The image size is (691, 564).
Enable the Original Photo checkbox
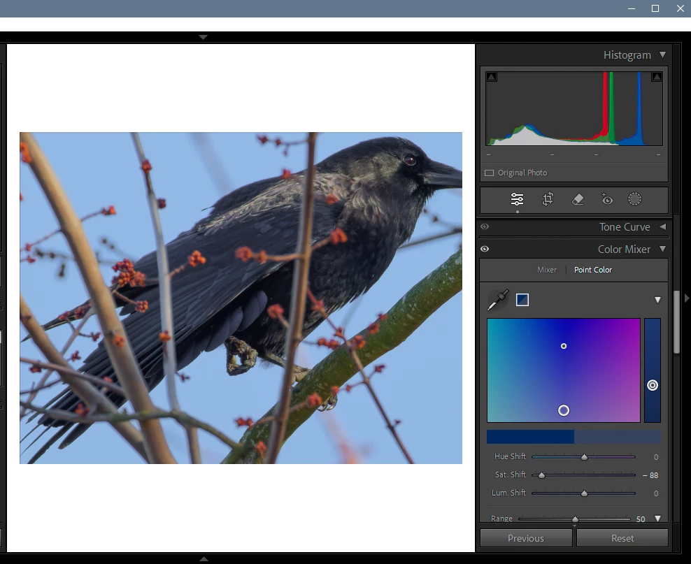click(489, 173)
